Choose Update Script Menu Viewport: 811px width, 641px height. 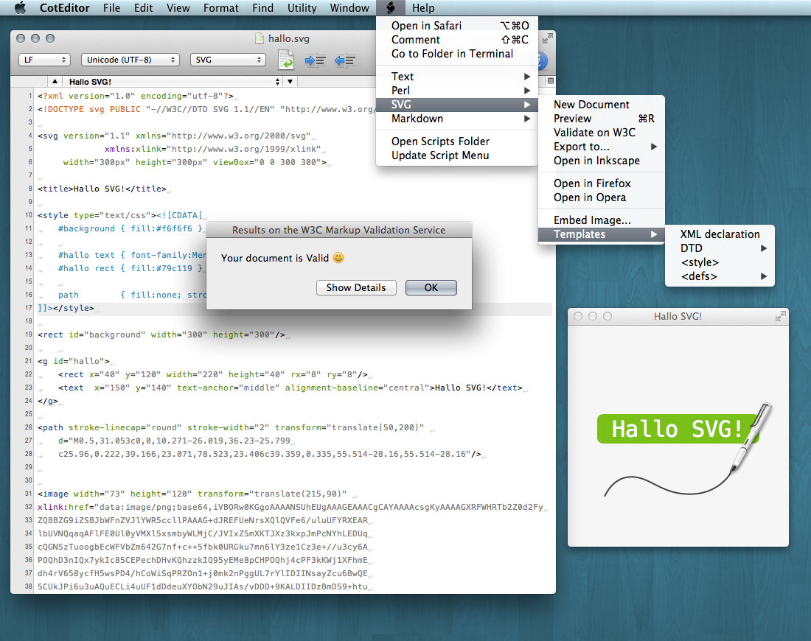pyautogui.click(x=457, y=155)
